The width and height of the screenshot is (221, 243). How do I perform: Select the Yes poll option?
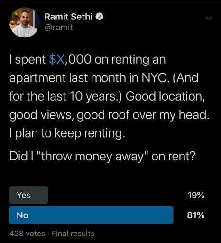[28, 195]
